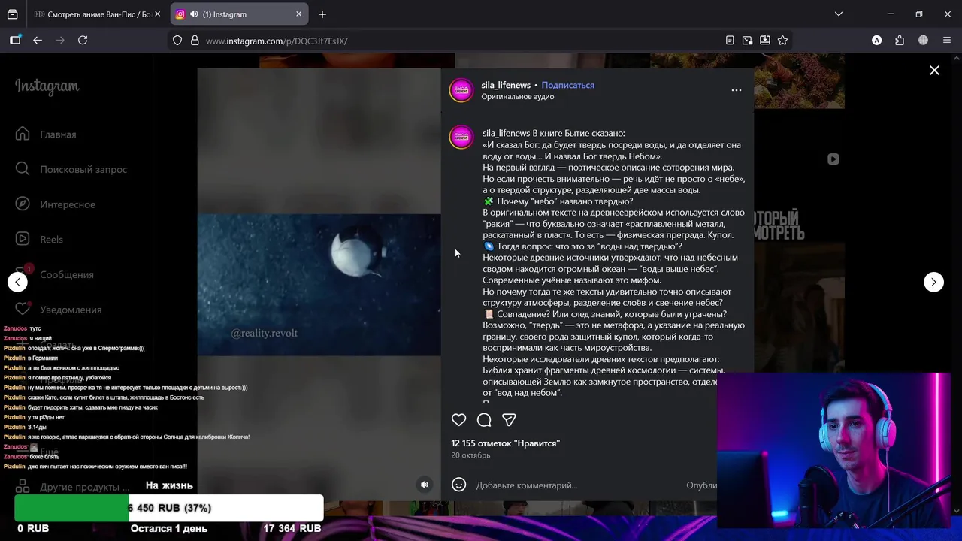962x541 pixels.
Task: Click sila_lifenews avatar beside the caption
Action: [461, 137]
